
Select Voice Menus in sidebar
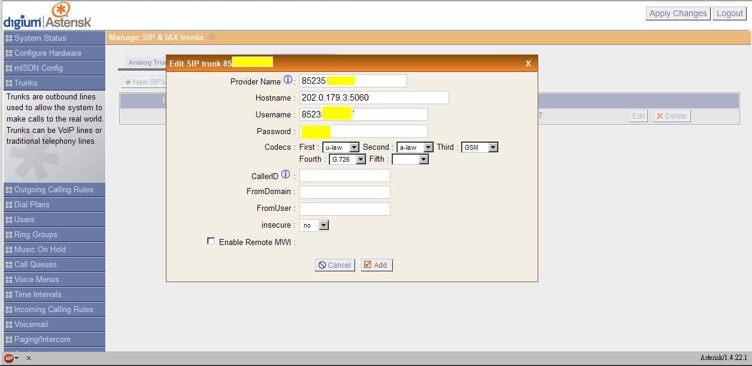pos(37,279)
